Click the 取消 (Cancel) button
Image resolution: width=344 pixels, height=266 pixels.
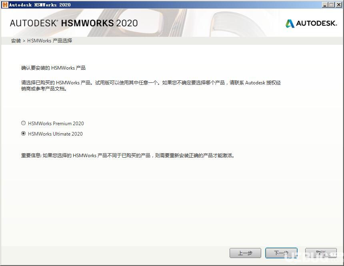click(321, 253)
